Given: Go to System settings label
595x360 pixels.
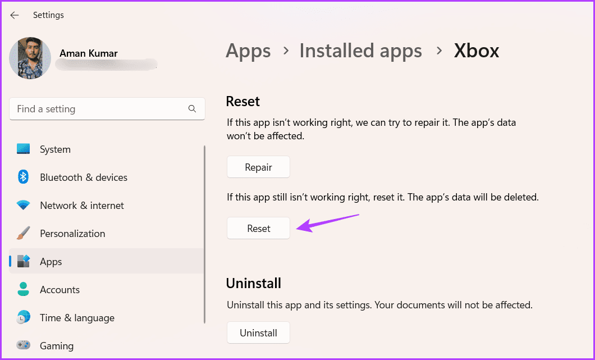Looking at the screenshot, I should coord(55,149).
